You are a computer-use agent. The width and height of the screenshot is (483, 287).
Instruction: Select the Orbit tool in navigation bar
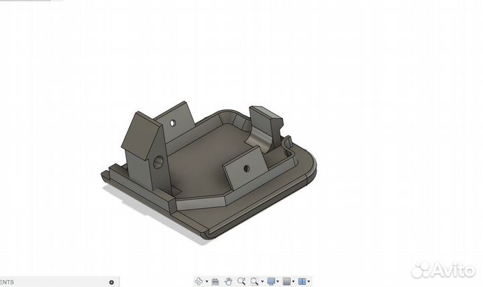(x=199, y=281)
